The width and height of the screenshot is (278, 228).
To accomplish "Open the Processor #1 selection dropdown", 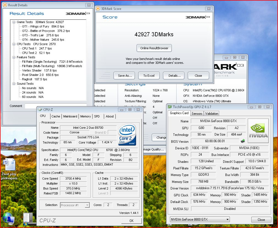I will pos(75,205).
